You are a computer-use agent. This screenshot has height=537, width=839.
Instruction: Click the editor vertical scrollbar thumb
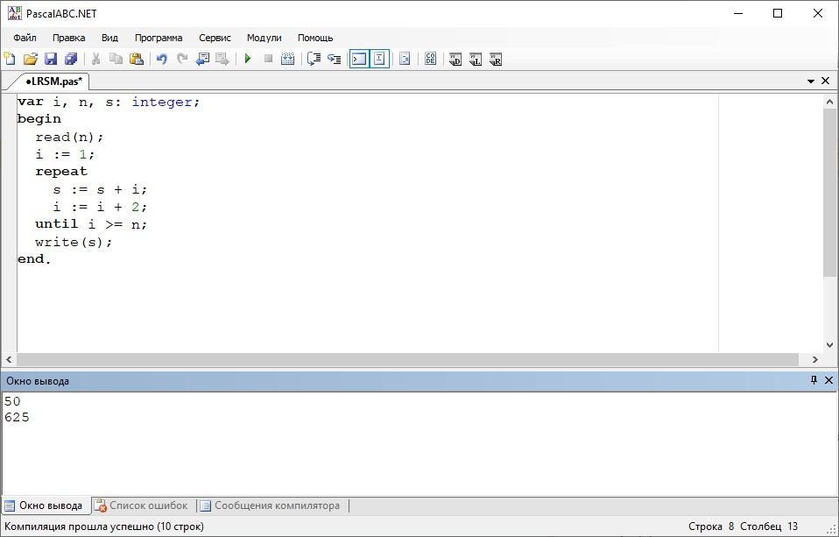[830, 193]
